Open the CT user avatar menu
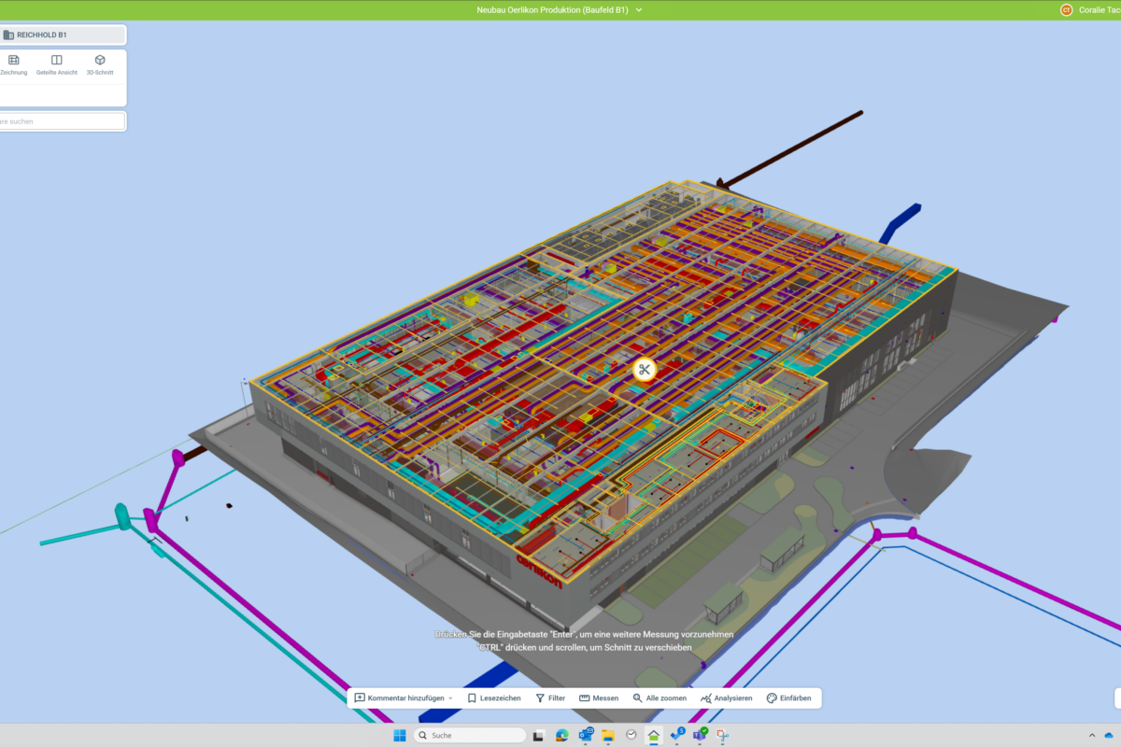 (1066, 10)
